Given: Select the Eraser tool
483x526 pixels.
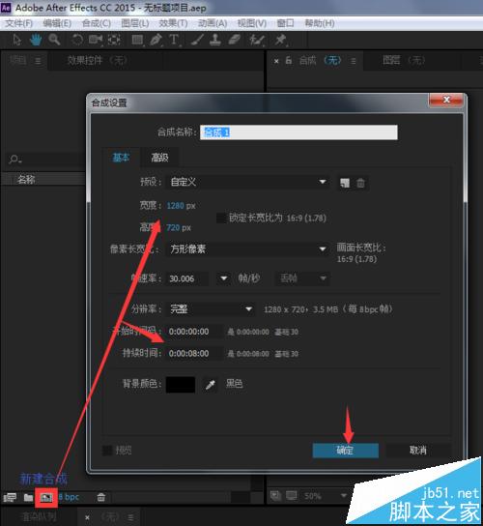Looking at the screenshot, I should [x=235, y=40].
